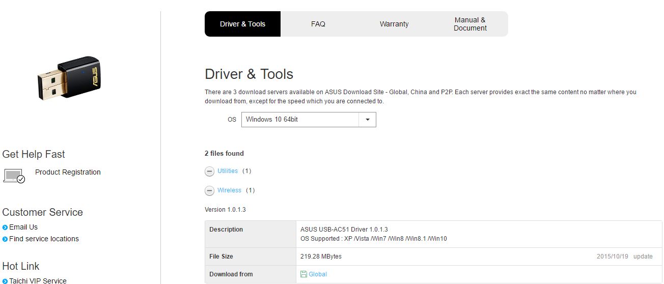Click the blue arrow bullet before Email Us
The width and height of the screenshot is (664, 284).
[x=5, y=228]
